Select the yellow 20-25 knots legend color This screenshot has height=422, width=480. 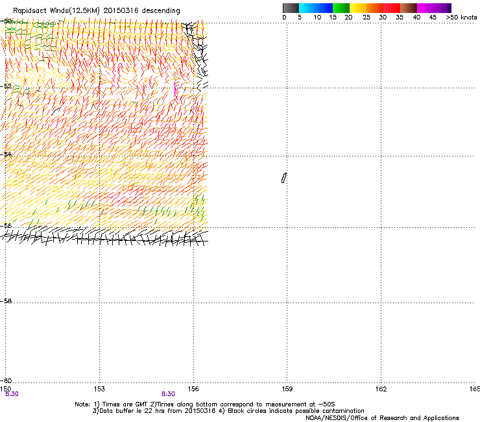tap(358, 8)
